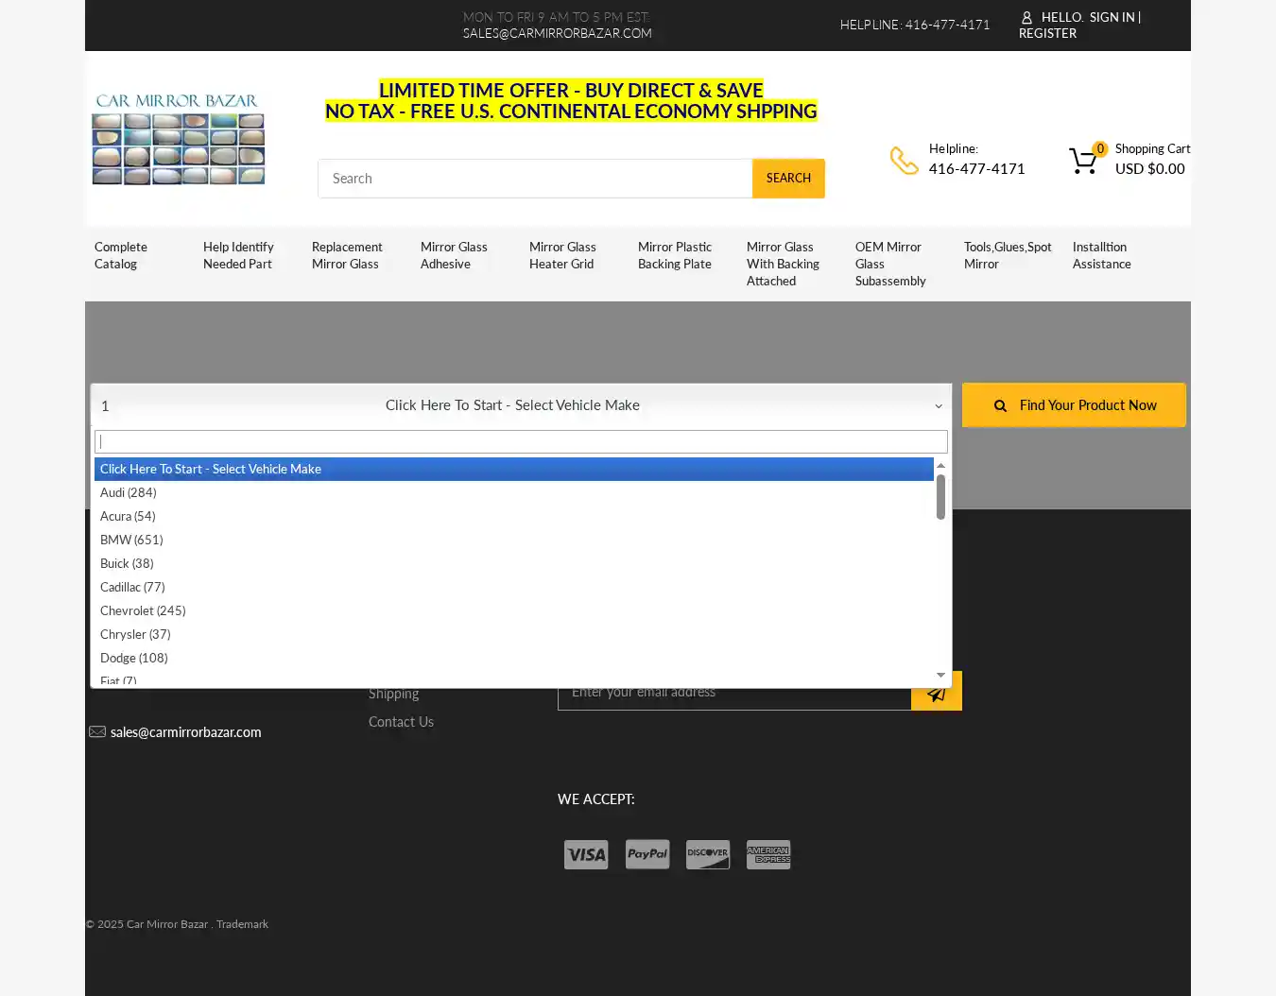Click the newsletter send arrow icon
Viewport: 1276px width, 996px height.
tap(936, 693)
